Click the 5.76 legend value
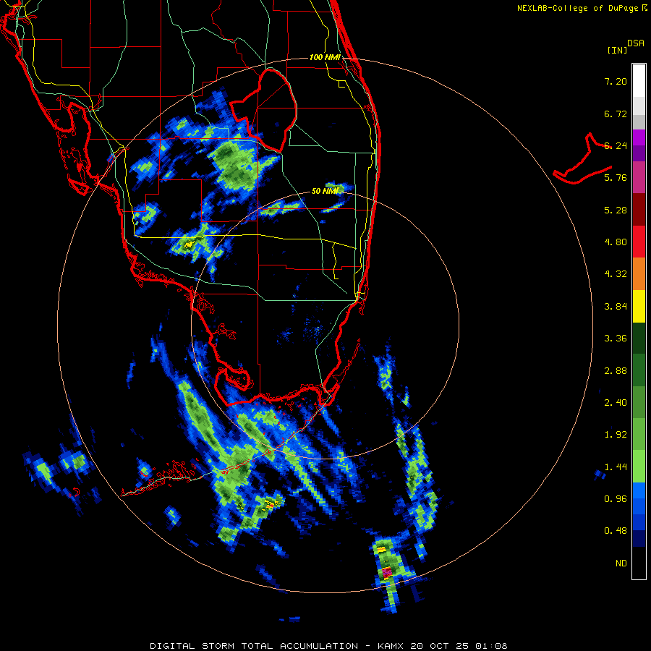Image resolution: width=651 pixels, height=651 pixels. pos(616,178)
